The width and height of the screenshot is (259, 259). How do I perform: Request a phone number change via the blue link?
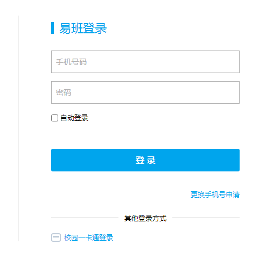pos(215,195)
